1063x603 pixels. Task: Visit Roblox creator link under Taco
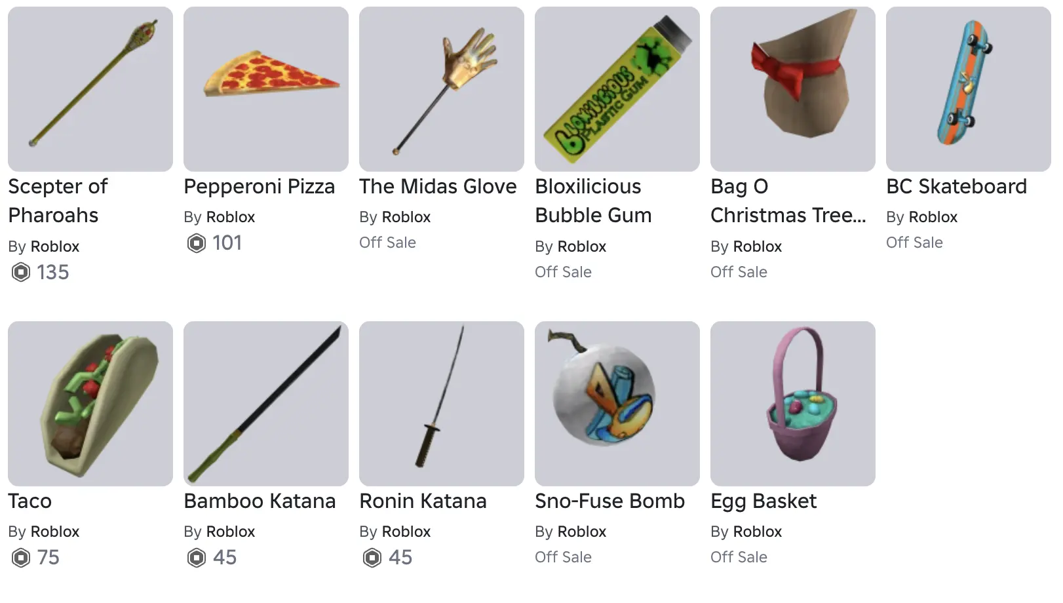pyautogui.click(x=55, y=532)
